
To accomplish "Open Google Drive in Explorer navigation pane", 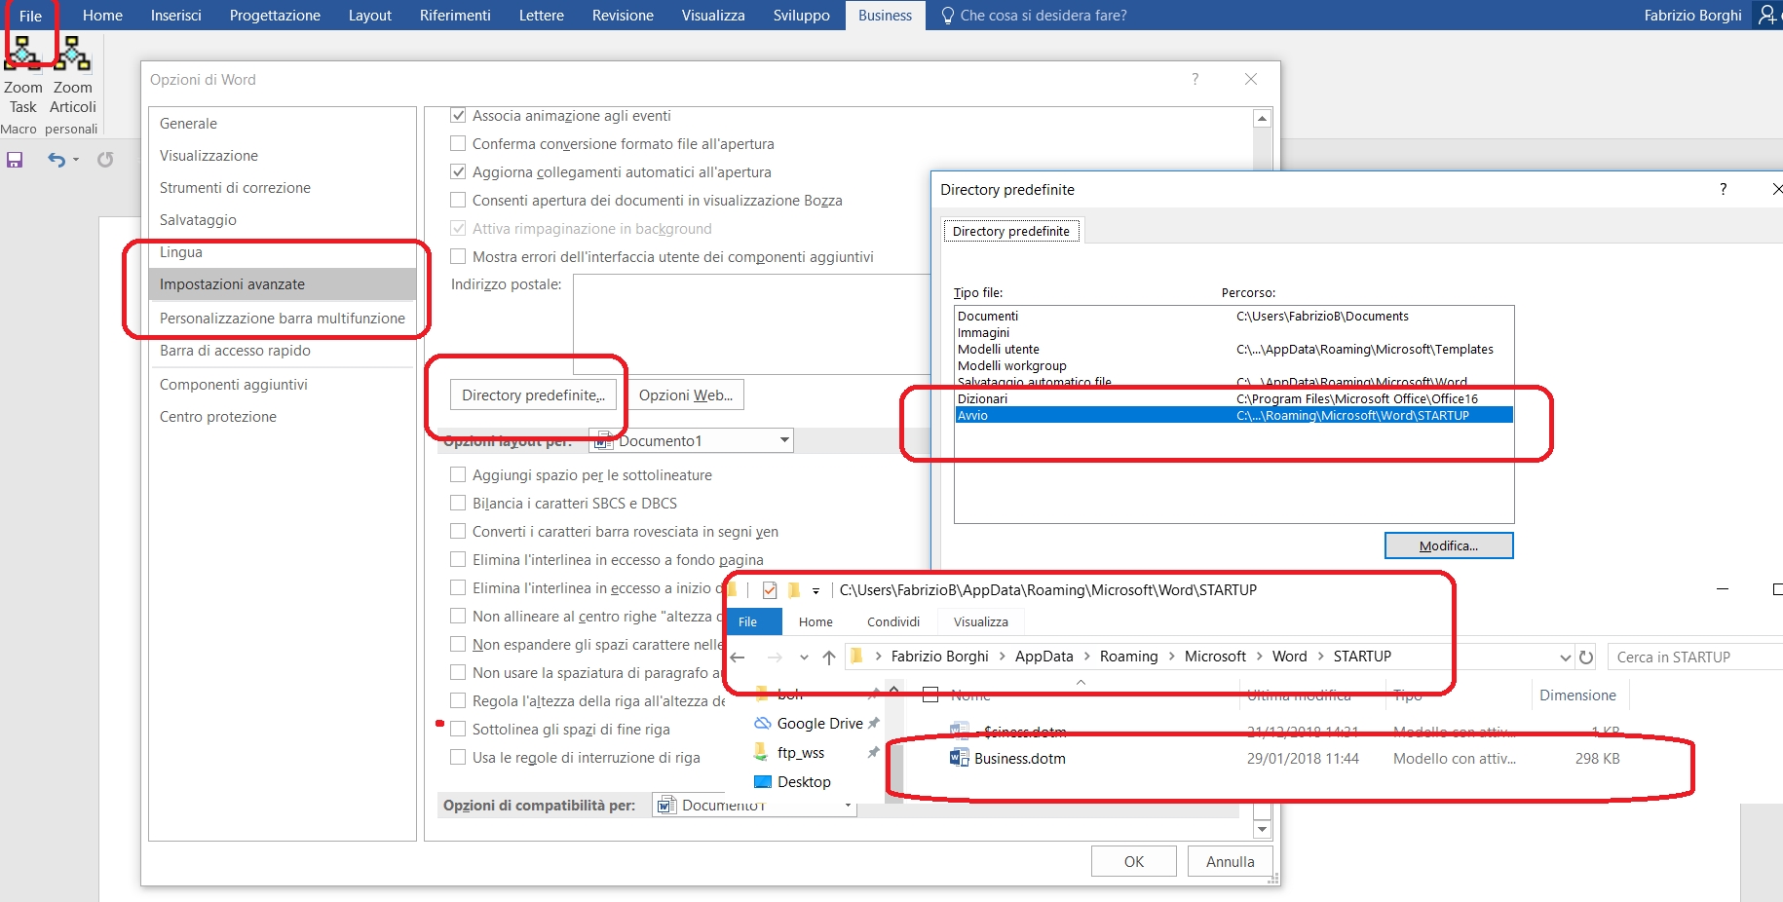I will pyautogui.click(x=819, y=724).
